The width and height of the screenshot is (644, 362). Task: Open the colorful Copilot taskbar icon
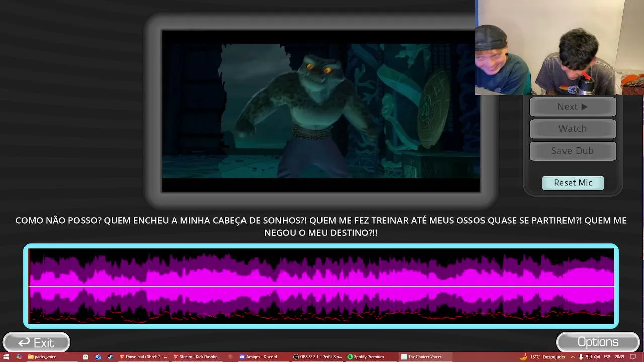(19, 357)
